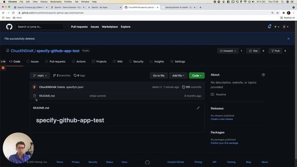Open the Reading List
Screen dimensions: 297x167
click(x=288, y=18)
